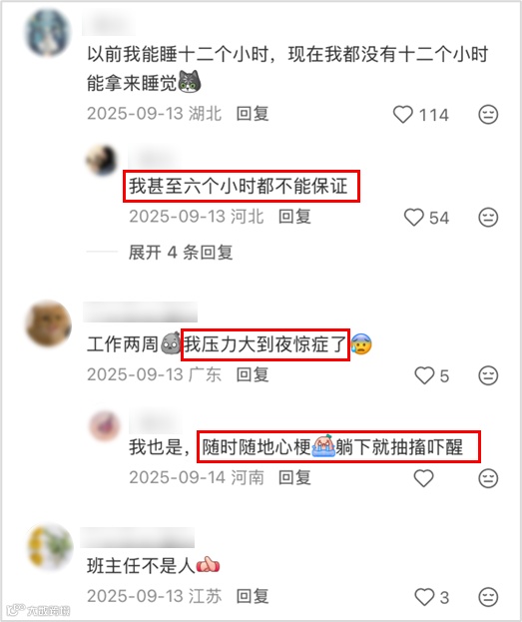This screenshot has width=522, height=622.
Task: Reply to the Henan comment via 回复
Action: [x=294, y=477]
